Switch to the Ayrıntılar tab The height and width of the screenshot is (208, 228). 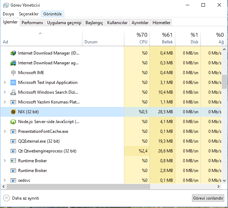pyautogui.click(x=140, y=23)
